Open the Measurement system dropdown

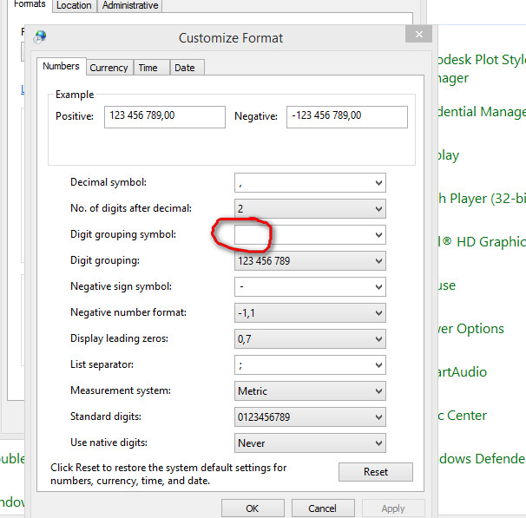(x=310, y=391)
